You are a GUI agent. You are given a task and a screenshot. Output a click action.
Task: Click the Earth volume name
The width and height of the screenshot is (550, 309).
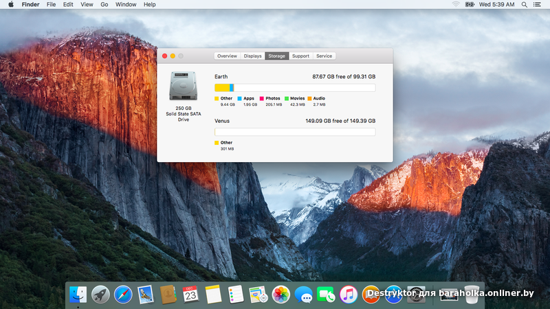[221, 76]
